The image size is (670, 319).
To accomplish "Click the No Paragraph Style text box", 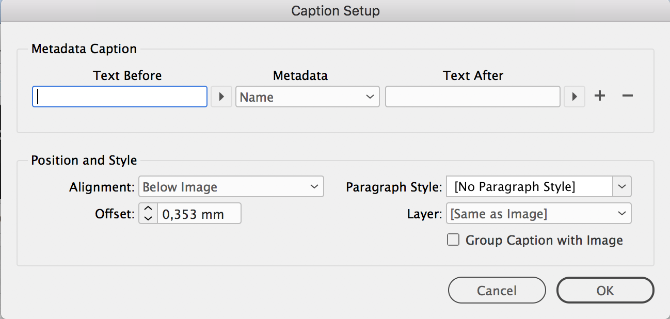I will [529, 187].
